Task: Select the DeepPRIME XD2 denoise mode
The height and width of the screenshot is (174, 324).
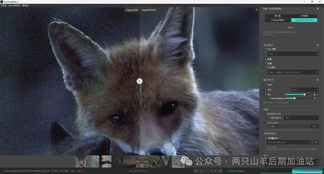Action: 304,20
